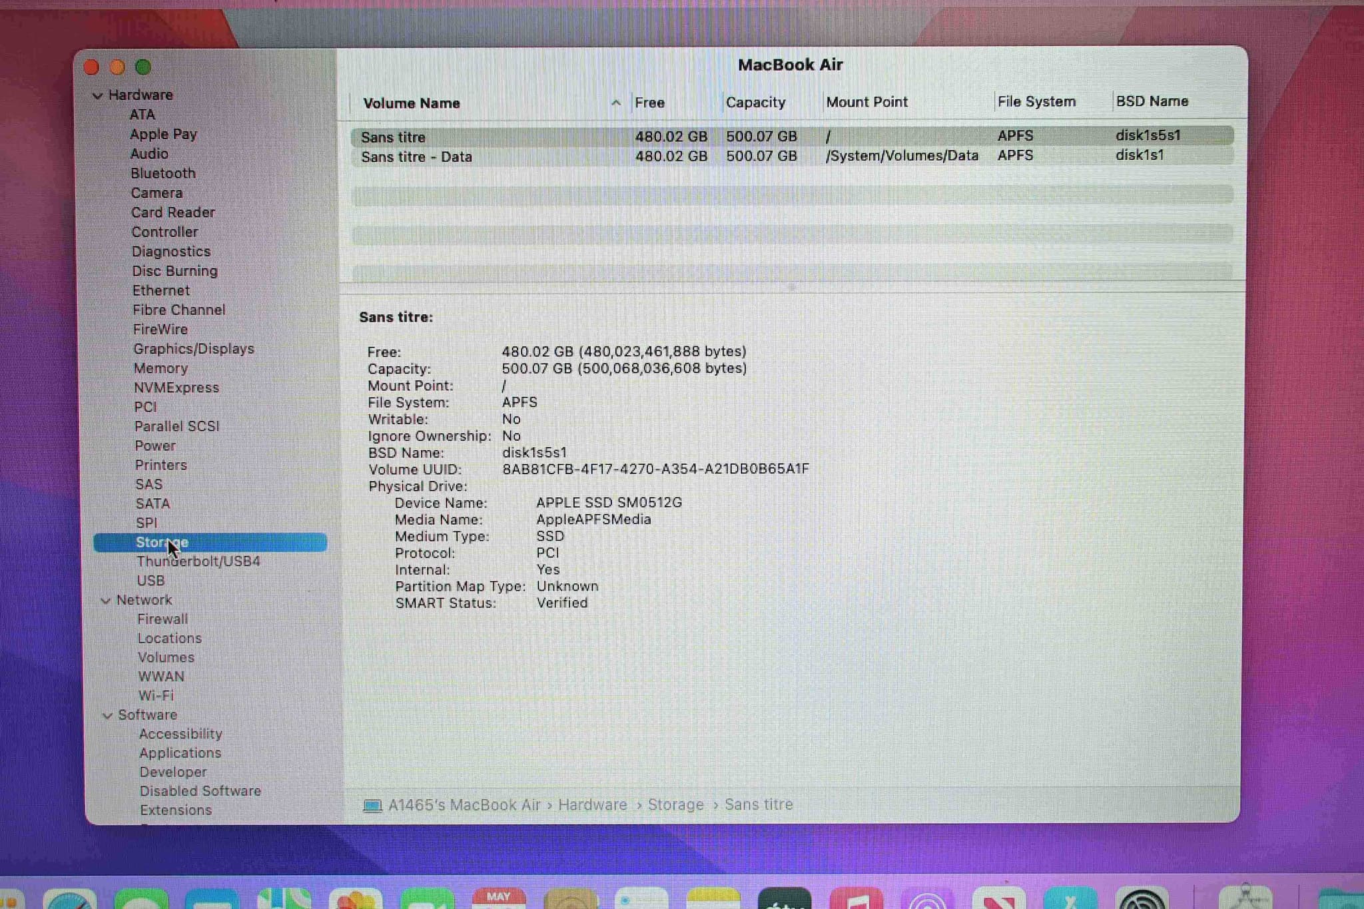Sort by Mount Point column header

(866, 102)
